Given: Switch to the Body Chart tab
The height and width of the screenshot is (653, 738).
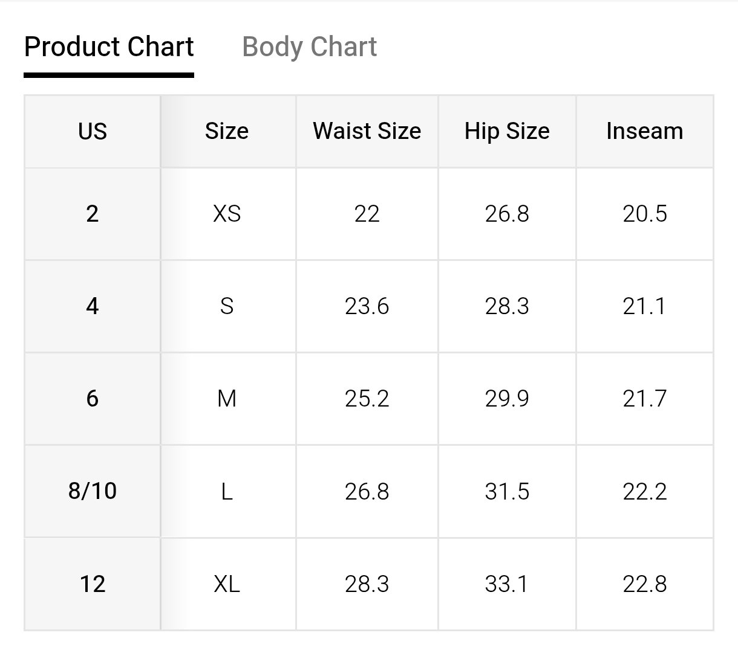Looking at the screenshot, I should pyautogui.click(x=309, y=47).
